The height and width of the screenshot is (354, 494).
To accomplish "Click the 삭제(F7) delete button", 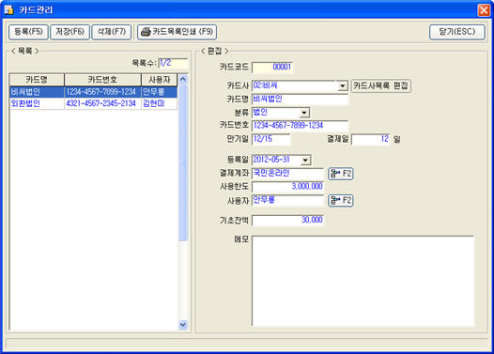I will click(112, 32).
